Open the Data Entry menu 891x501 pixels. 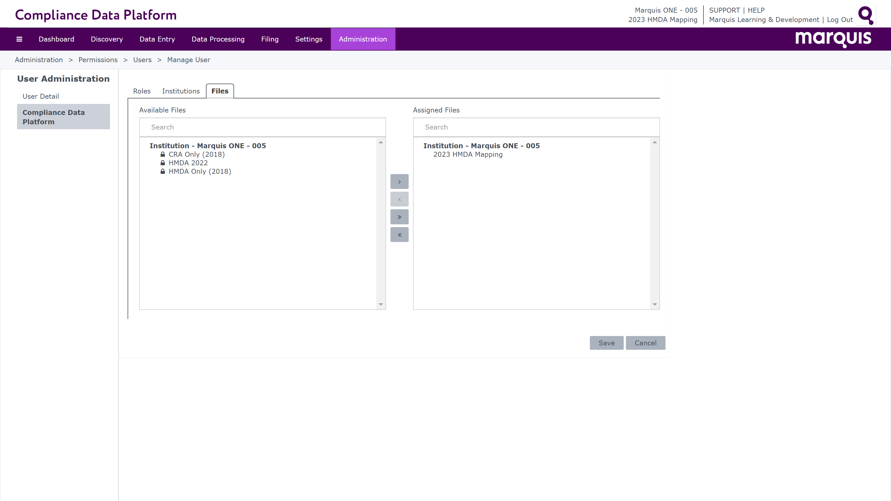coord(157,39)
